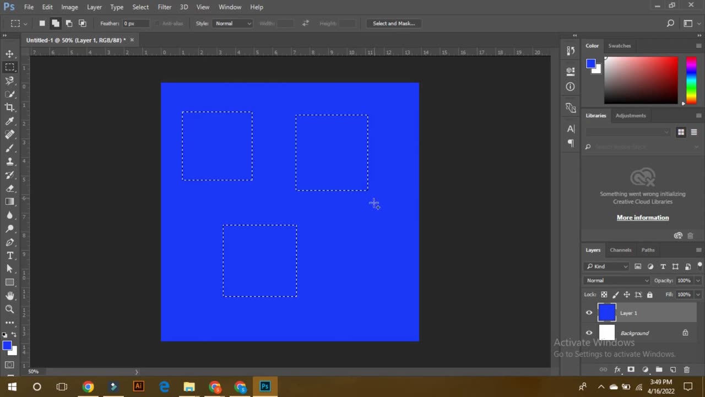The height and width of the screenshot is (397, 705).
Task: Open the More information link
Action: pyautogui.click(x=643, y=217)
